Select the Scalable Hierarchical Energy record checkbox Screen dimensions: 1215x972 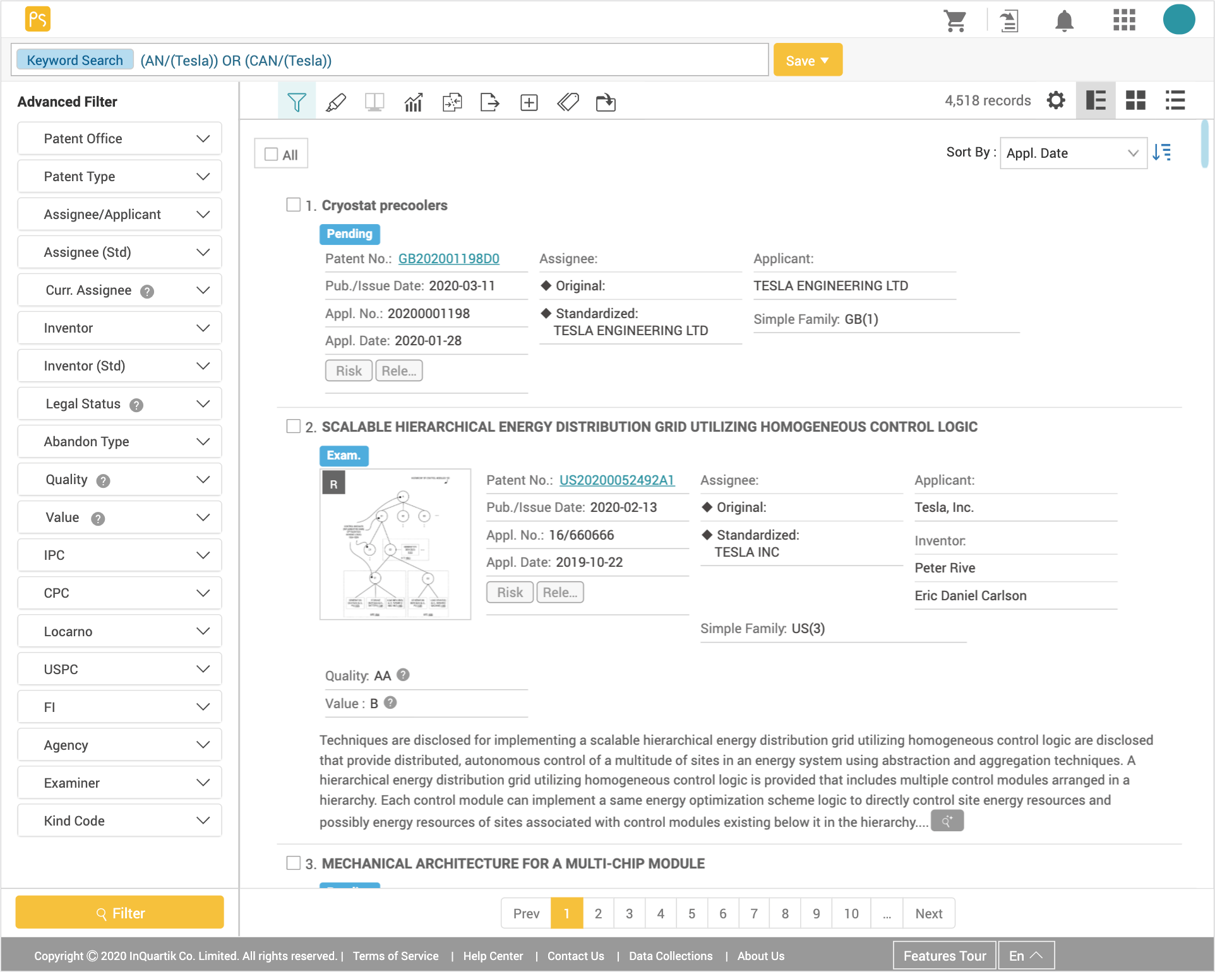pyautogui.click(x=293, y=426)
